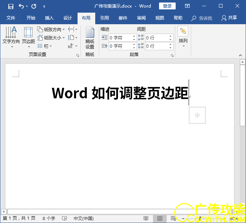
Task: Increase spacing before value
Action: [171, 36]
